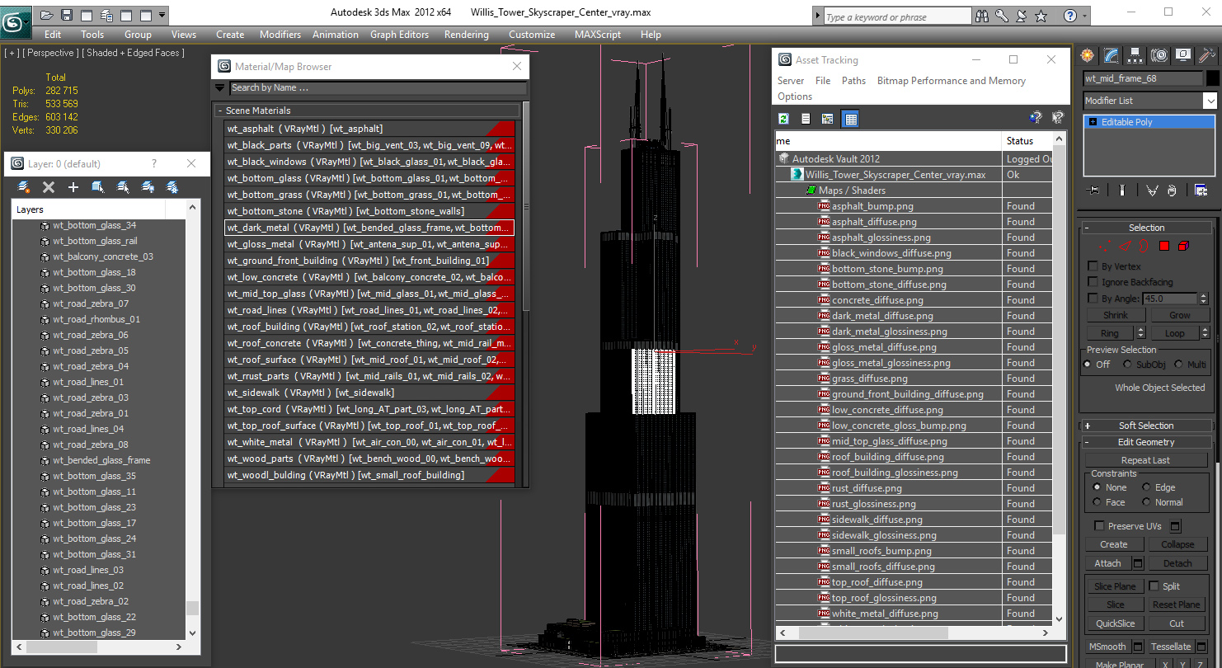Click the favorites star icon in title bar

pyautogui.click(x=1041, y=16)
